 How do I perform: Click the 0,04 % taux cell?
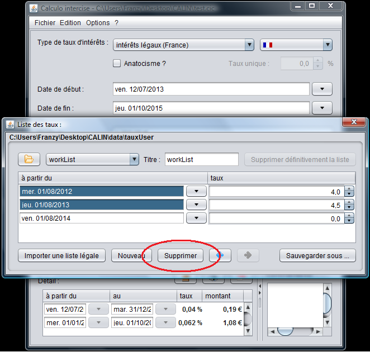tap(189, 309)
